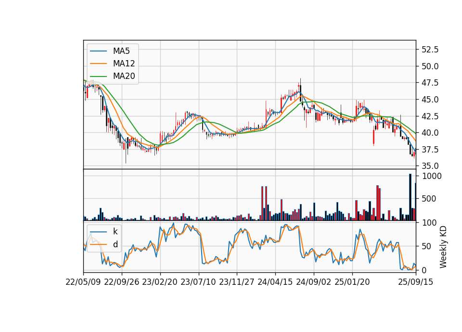This screenshot has width=462, height=332.
Task: Click the 22/05/09 date tick label
Action: point(83,282)
